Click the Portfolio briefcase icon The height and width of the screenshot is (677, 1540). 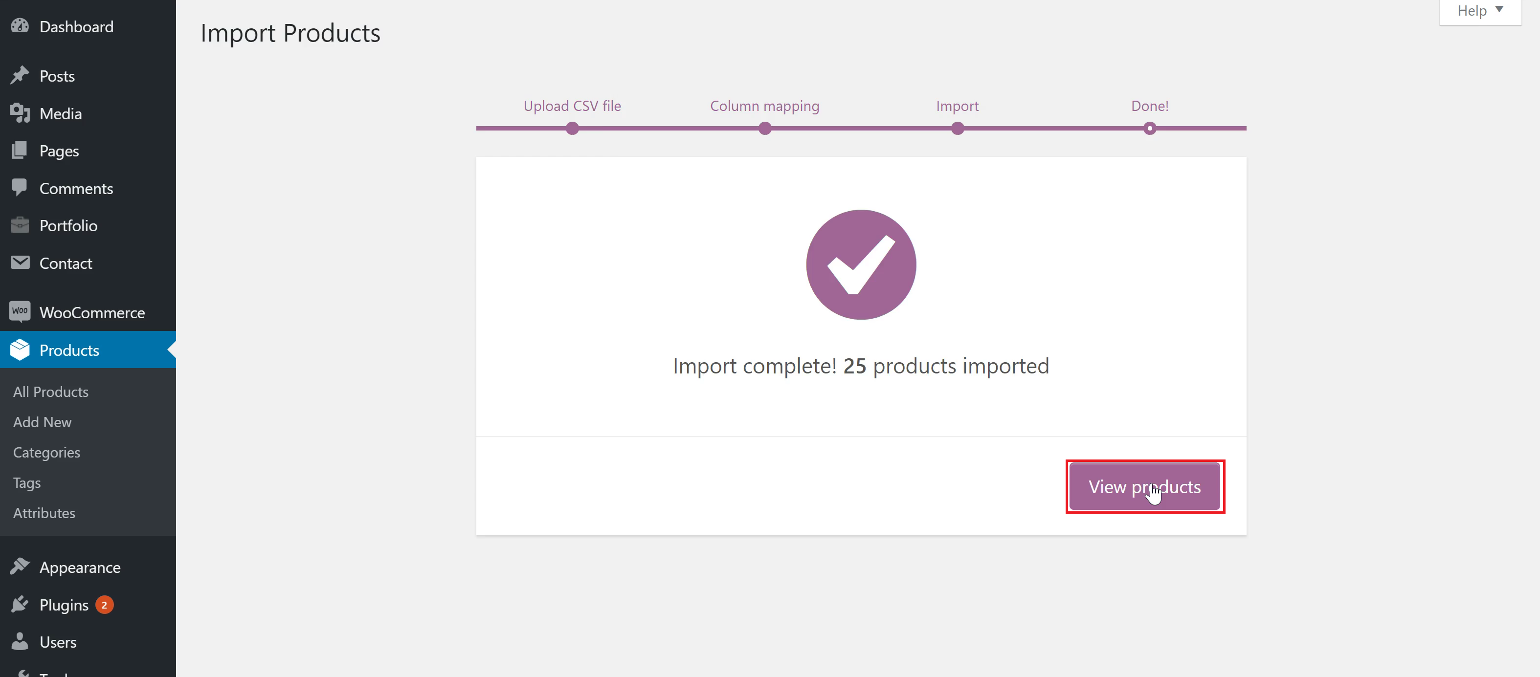tap(20, 225)
